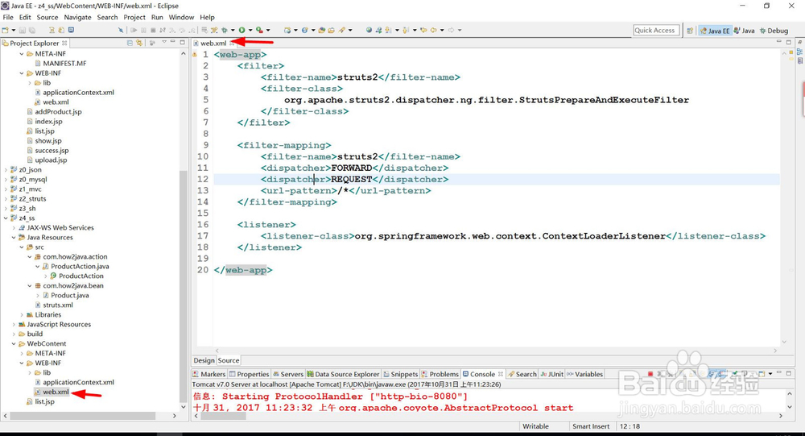Select ProductAction.java in the tree
The height and width of the screenshot is (436, 805).
coord(80,266)
